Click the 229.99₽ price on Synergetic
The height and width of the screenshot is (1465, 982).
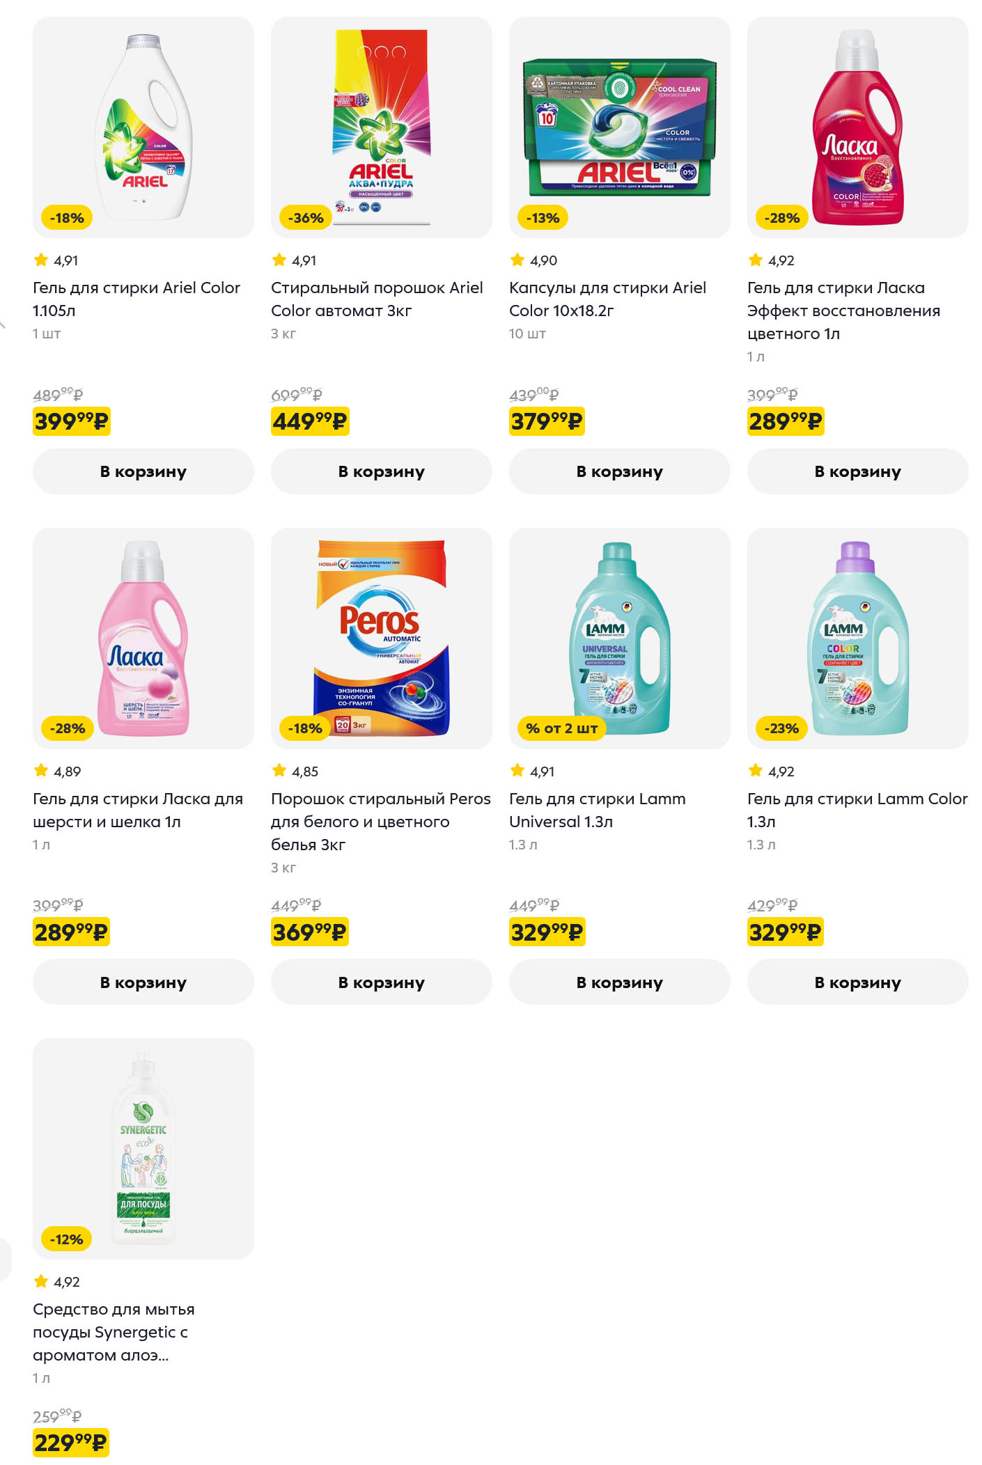tap(71, 1442)
